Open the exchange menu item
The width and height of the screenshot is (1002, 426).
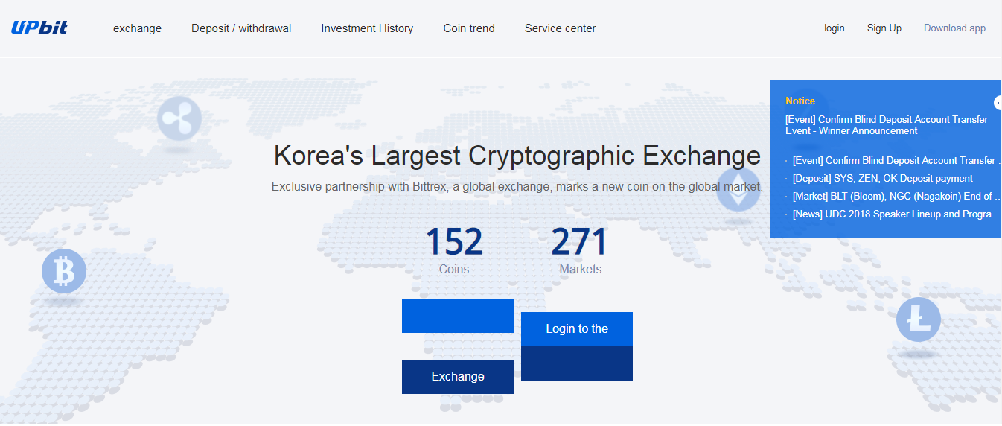point(137,28)
